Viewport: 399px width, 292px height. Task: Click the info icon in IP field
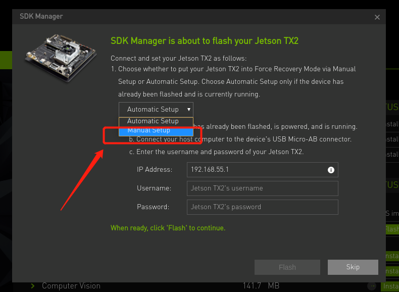tap(331, 170)
